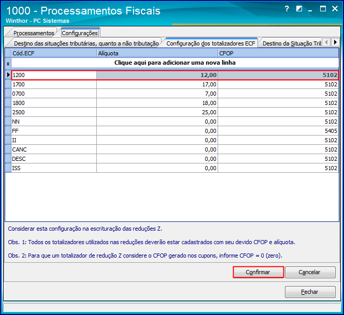Open the Destino da Situação Trib tab
This screenshot has width=344, height=315.
click(292, 43)
